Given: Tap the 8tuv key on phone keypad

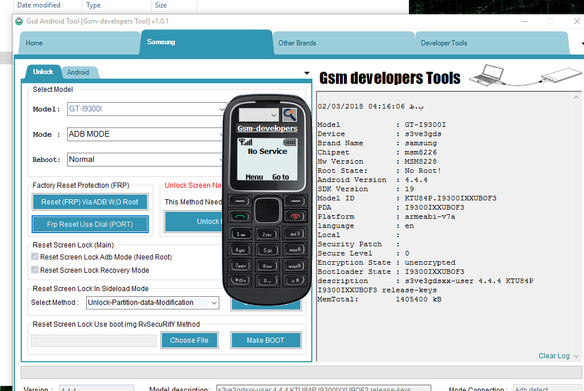Looking at the screenshot, I should [268, 266].
